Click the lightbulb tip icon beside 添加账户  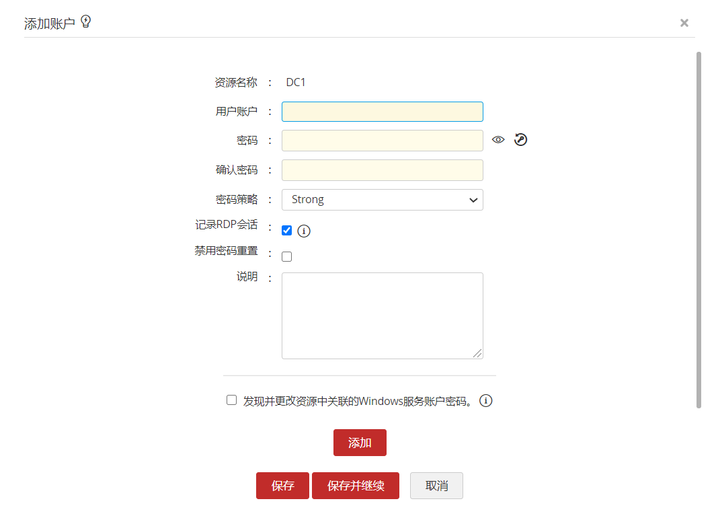coord(85,22)
